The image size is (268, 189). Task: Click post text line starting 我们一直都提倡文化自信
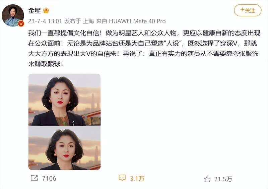pyautogui.click(x=144, y=33)
